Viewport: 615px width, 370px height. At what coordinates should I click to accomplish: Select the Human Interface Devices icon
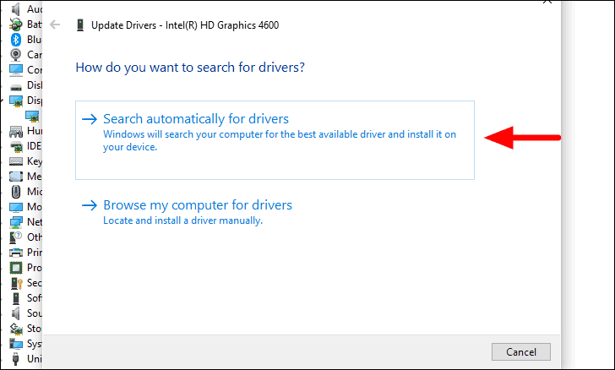tap(16, 131)
